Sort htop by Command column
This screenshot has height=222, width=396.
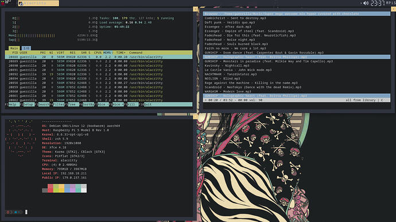pyautogui.click(x=135, y=53)
